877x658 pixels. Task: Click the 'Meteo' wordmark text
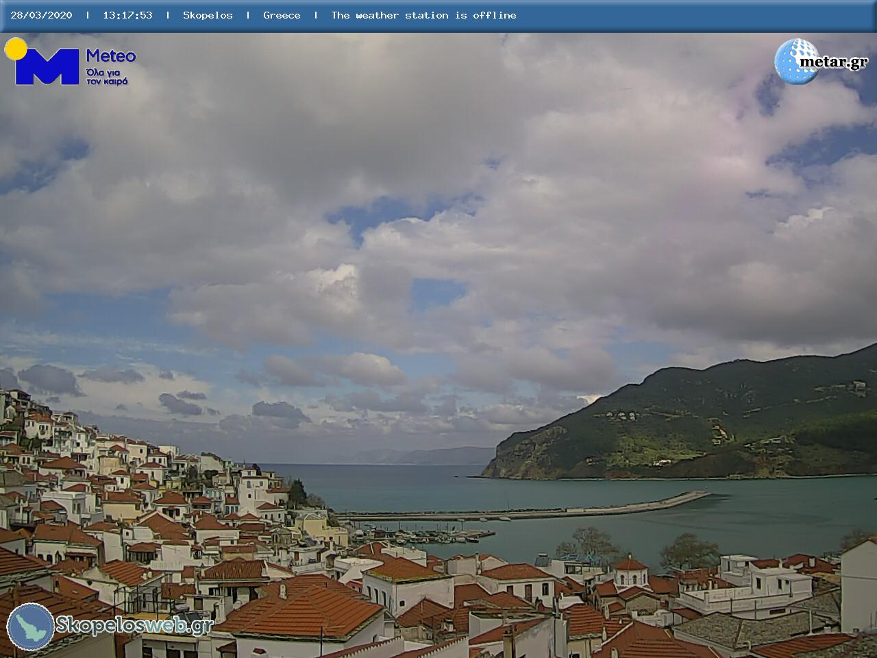[x=110, y=56]
